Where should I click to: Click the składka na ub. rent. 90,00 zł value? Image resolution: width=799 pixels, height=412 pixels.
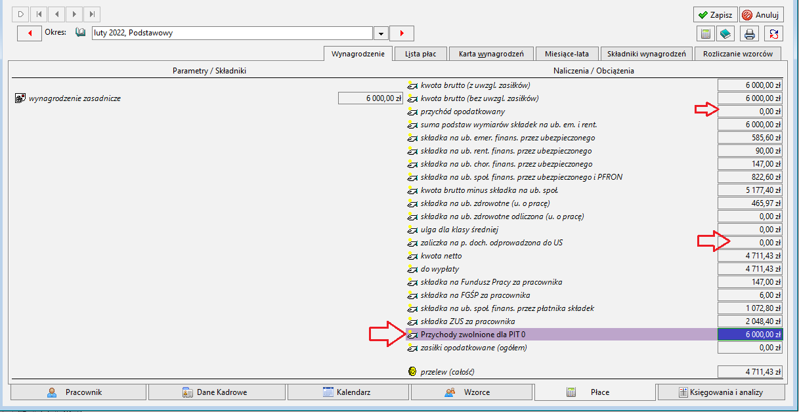750,151
